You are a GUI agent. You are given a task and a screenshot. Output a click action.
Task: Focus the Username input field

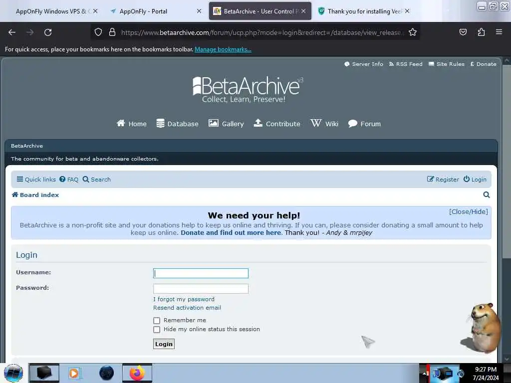[x=201, y=273]
